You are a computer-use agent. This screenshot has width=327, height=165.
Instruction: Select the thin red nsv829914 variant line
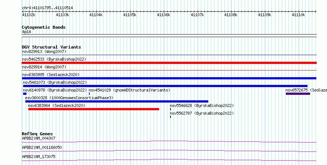(169, 71)
